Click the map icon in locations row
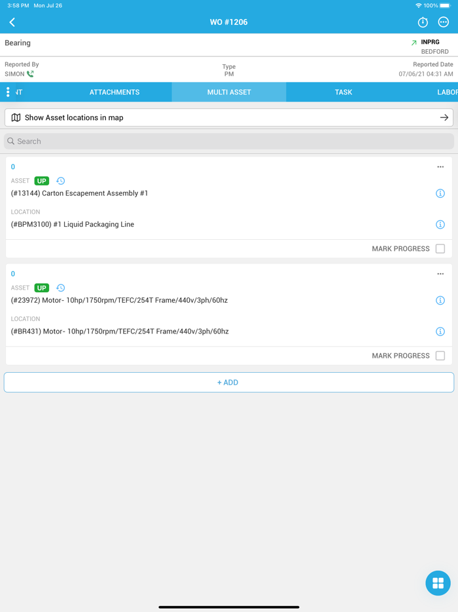 pyautogui.click(x=16, y=117)
